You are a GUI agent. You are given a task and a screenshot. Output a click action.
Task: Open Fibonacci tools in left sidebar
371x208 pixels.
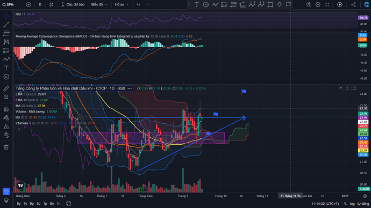(6, 33)
